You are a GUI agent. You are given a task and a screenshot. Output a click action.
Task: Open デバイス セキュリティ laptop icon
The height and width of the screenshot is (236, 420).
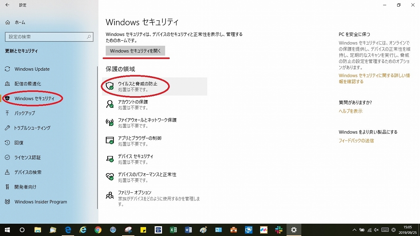pos(110,159)
